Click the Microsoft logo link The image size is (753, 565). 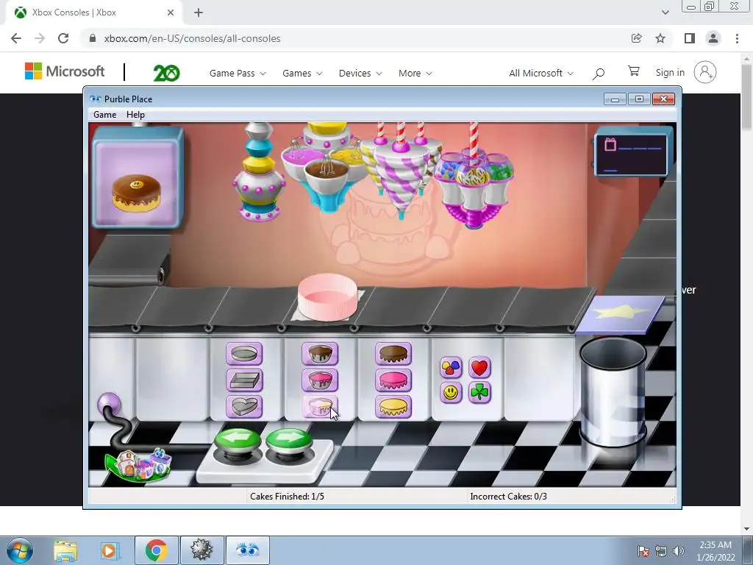65,71
